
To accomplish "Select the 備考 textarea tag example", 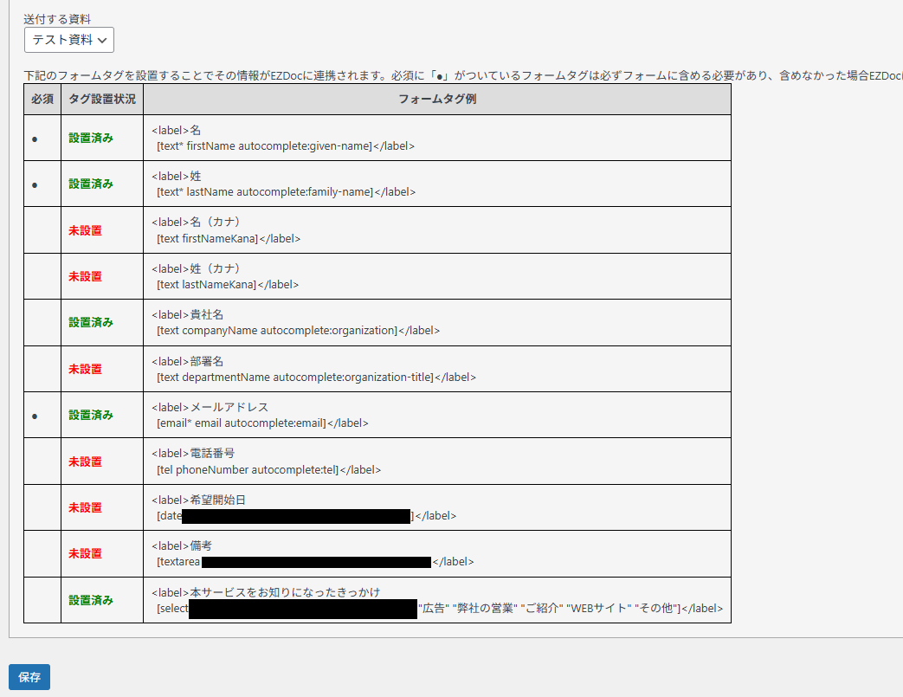I will point(302,561).
